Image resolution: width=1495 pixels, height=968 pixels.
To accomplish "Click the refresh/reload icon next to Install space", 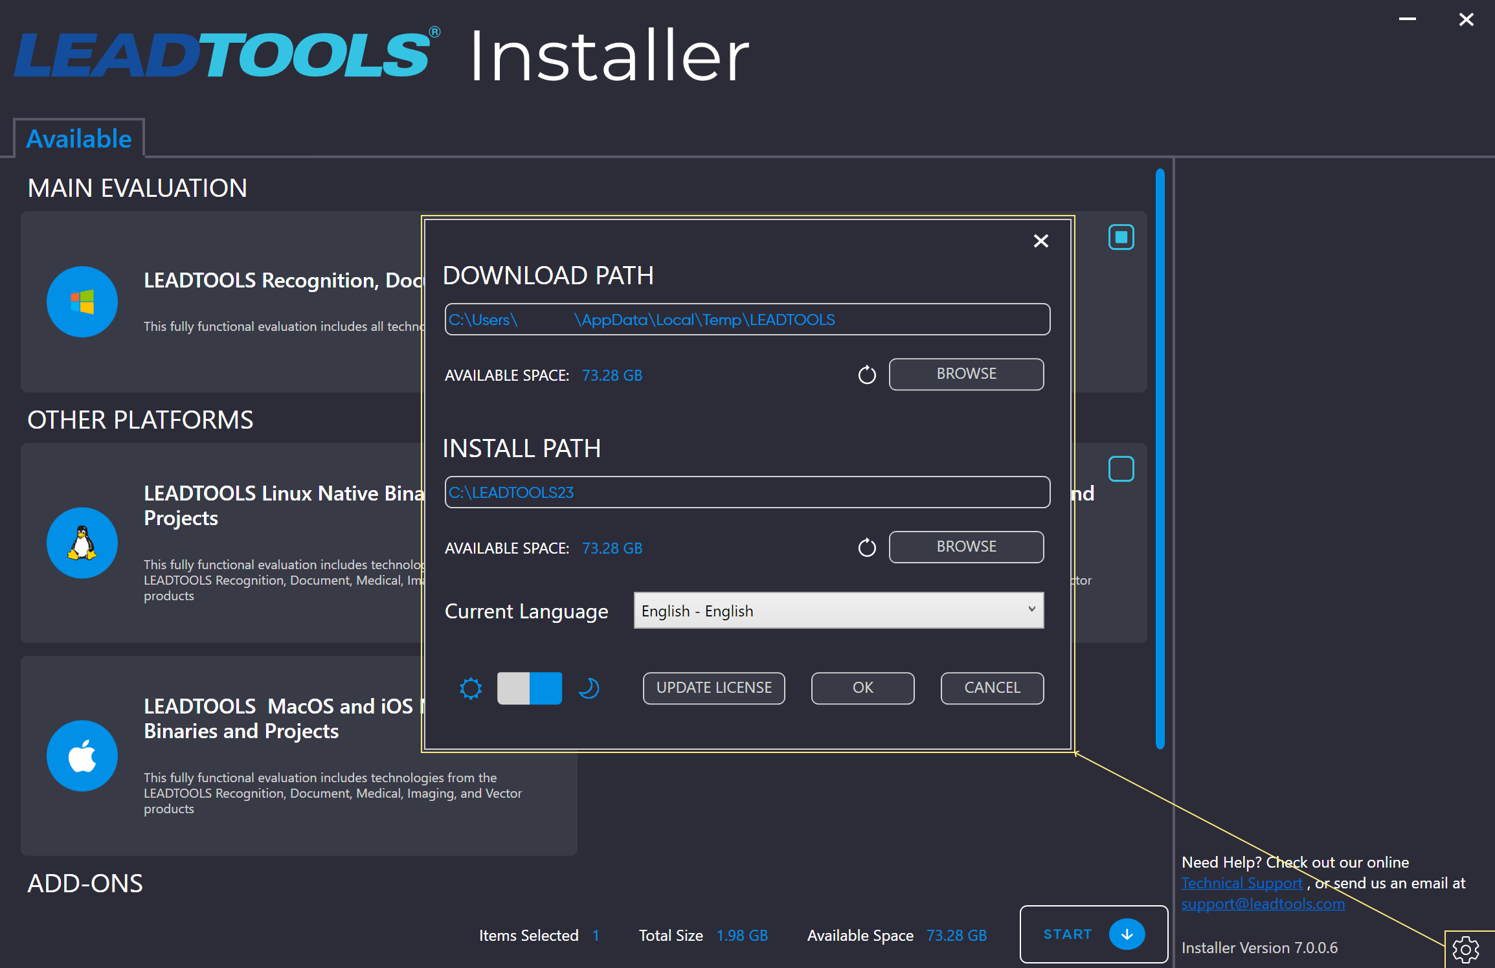I will 865,546.
